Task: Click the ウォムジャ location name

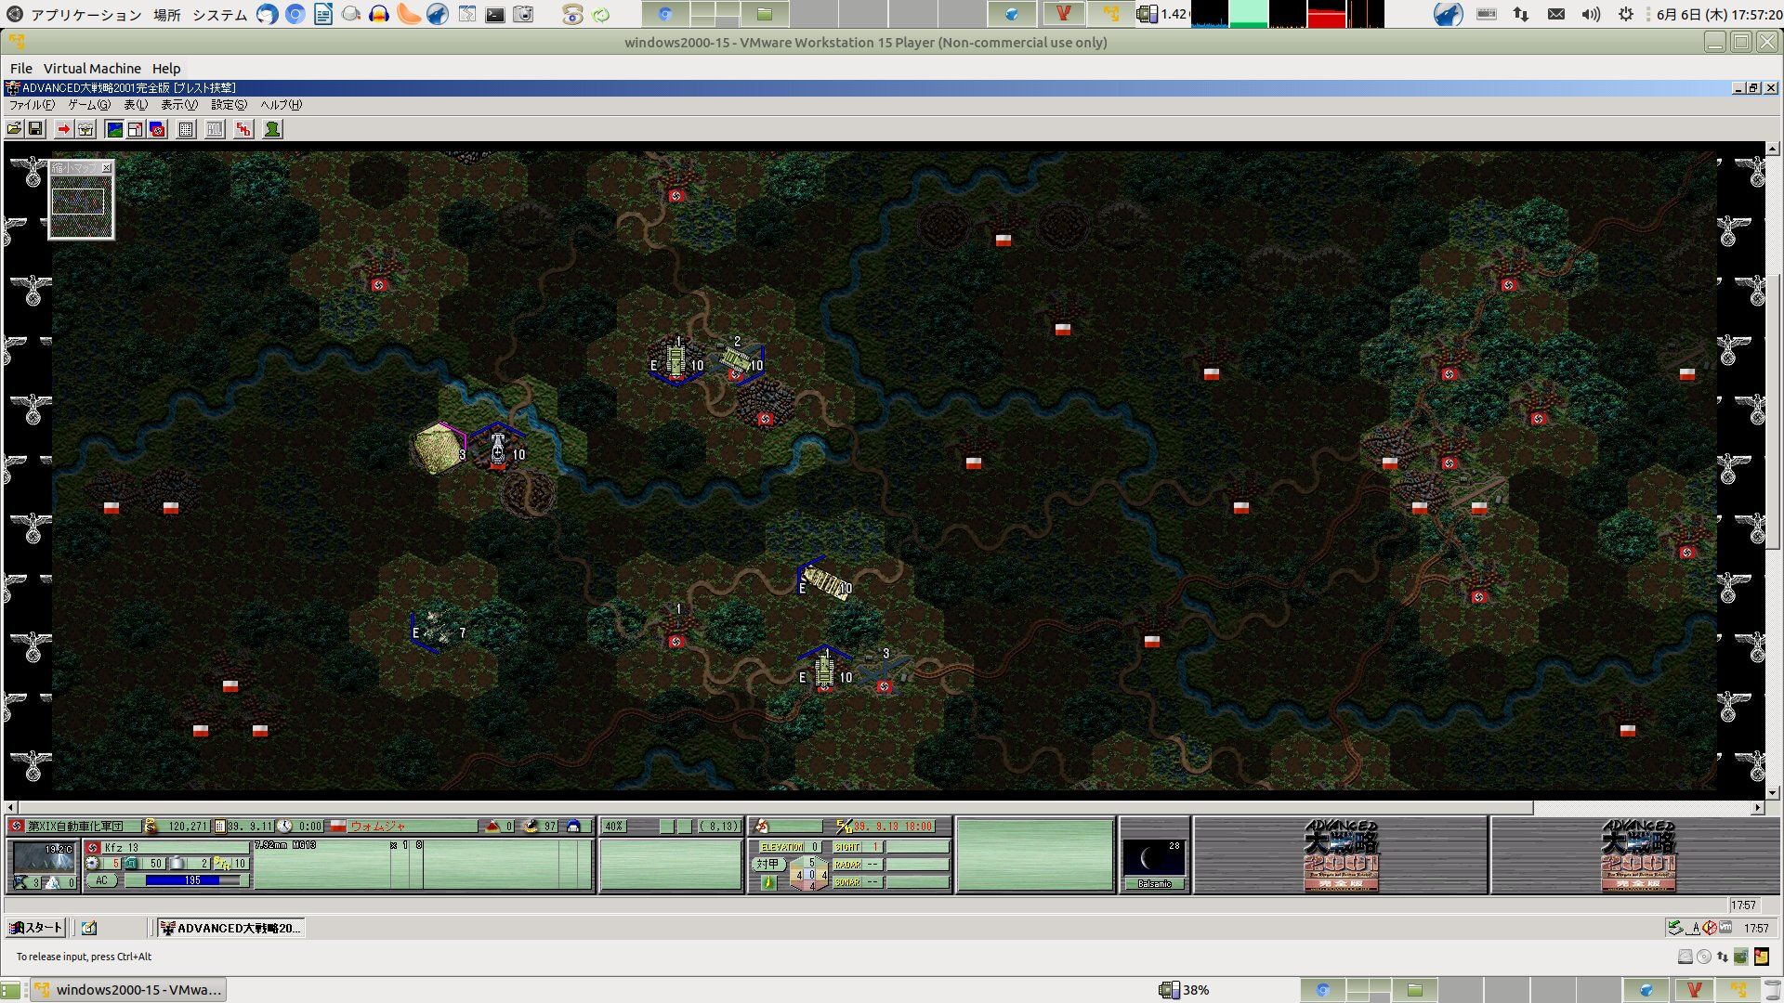Action: [377, 827]
